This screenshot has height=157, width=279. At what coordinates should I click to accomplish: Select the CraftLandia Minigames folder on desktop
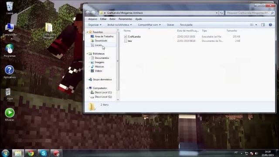pyautogui.click(x=49, y=30)
